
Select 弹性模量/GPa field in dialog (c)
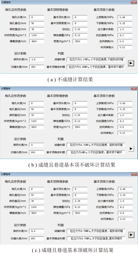[80, 207]
